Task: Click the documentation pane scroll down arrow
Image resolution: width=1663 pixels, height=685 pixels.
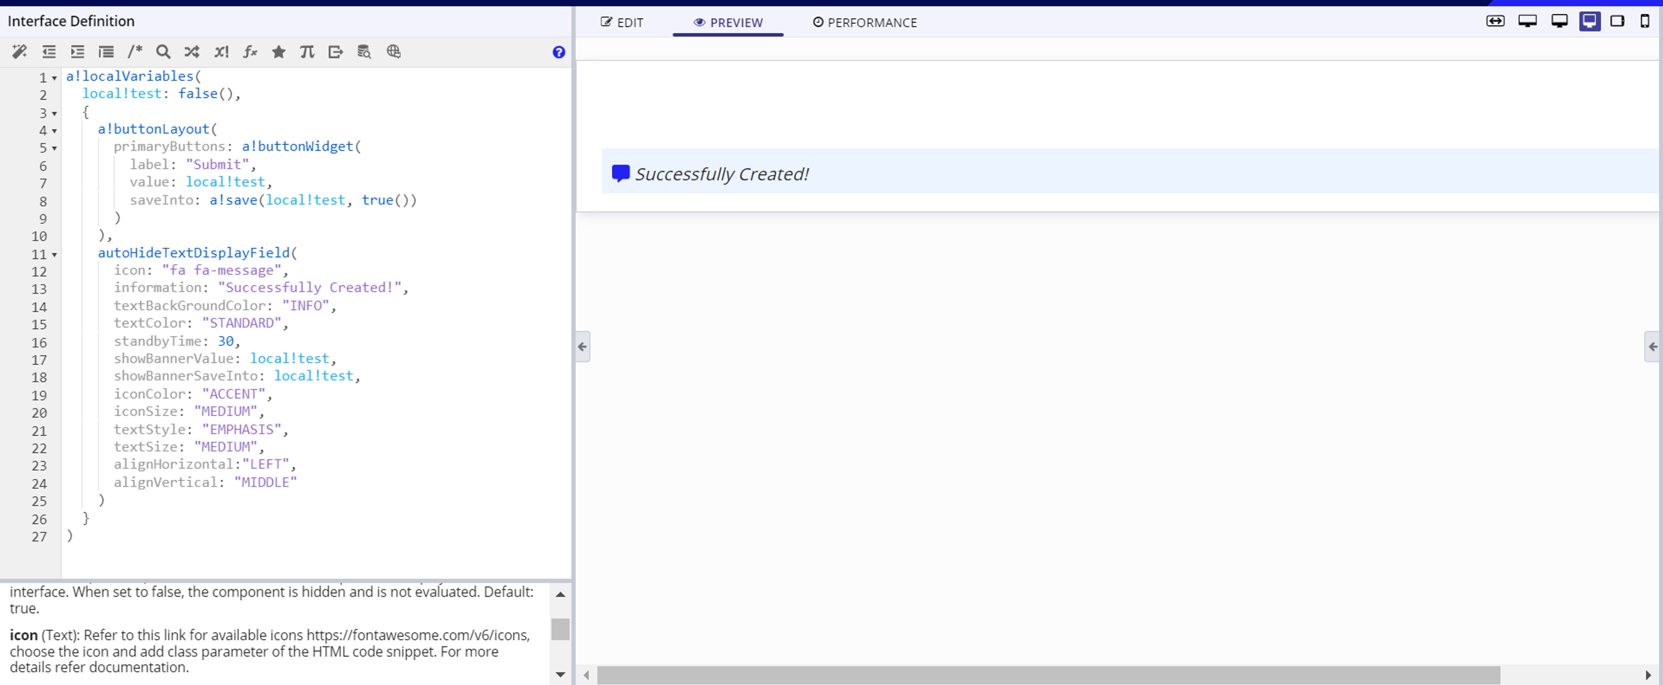Action: click(x=560, y=675)
